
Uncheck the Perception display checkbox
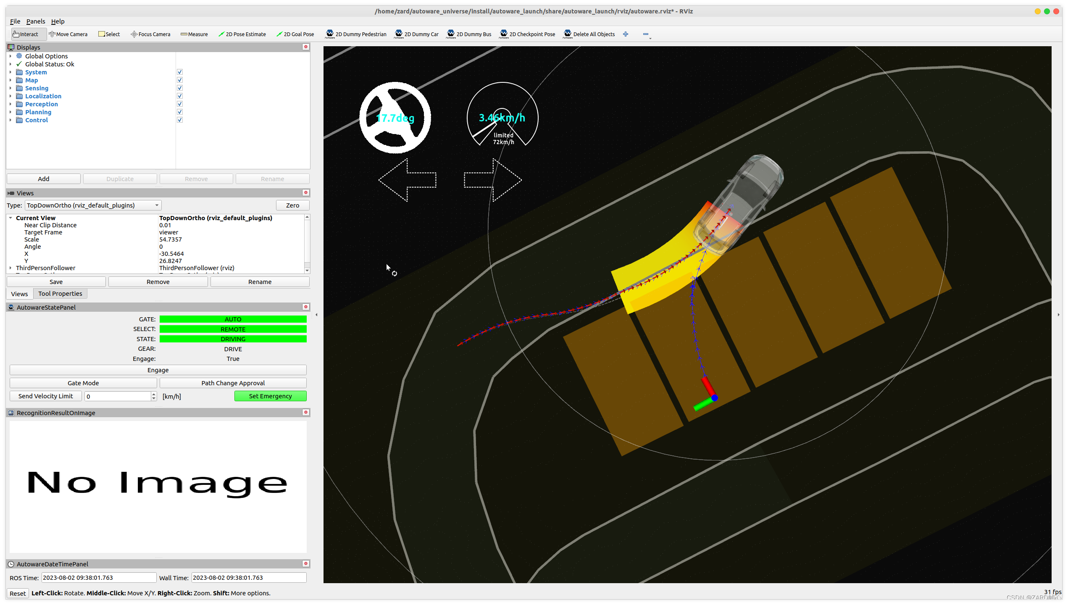180,104
